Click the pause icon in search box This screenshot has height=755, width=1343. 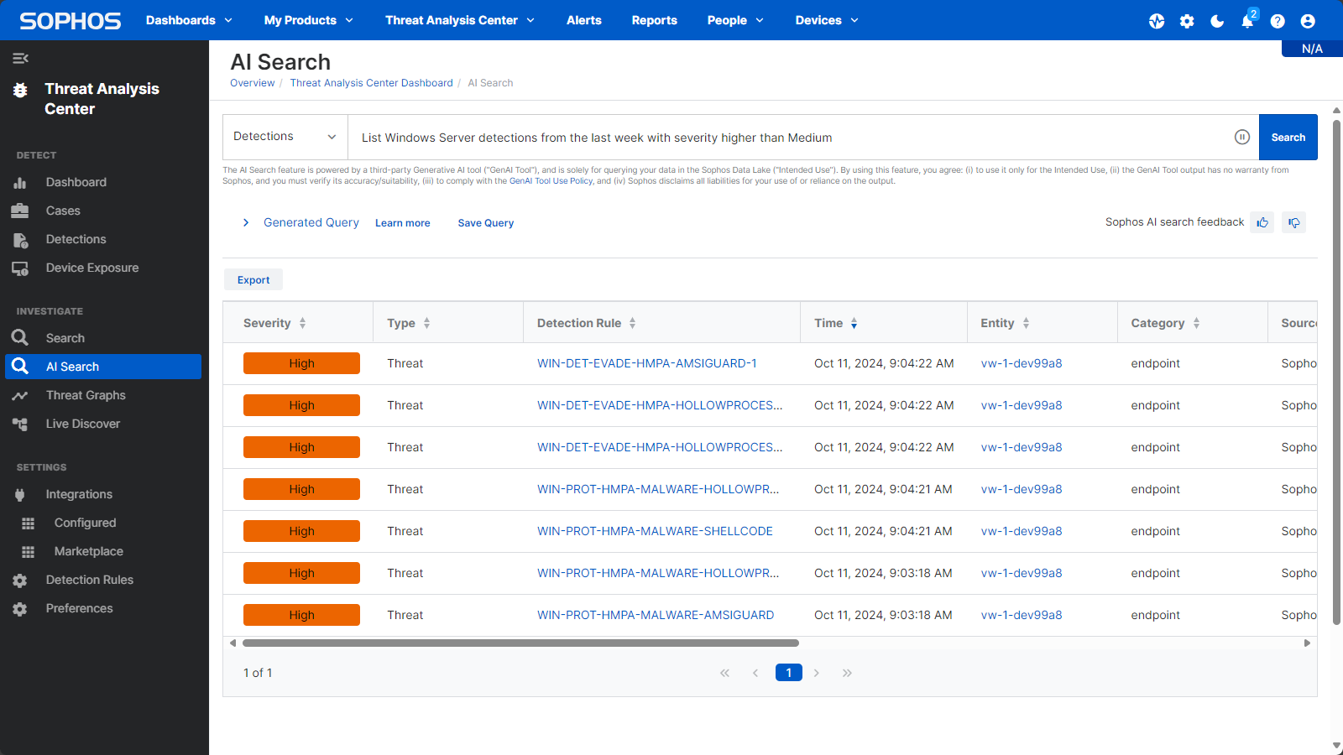(1242, 138)
